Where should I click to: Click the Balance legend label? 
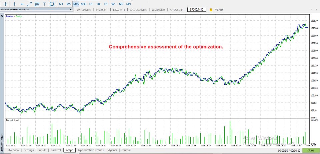(x=10, y=16)
